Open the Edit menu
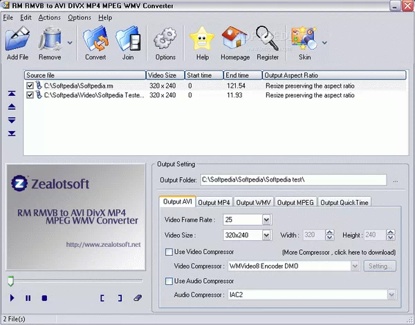Screen dimensions: 415x325 (26, 18)
